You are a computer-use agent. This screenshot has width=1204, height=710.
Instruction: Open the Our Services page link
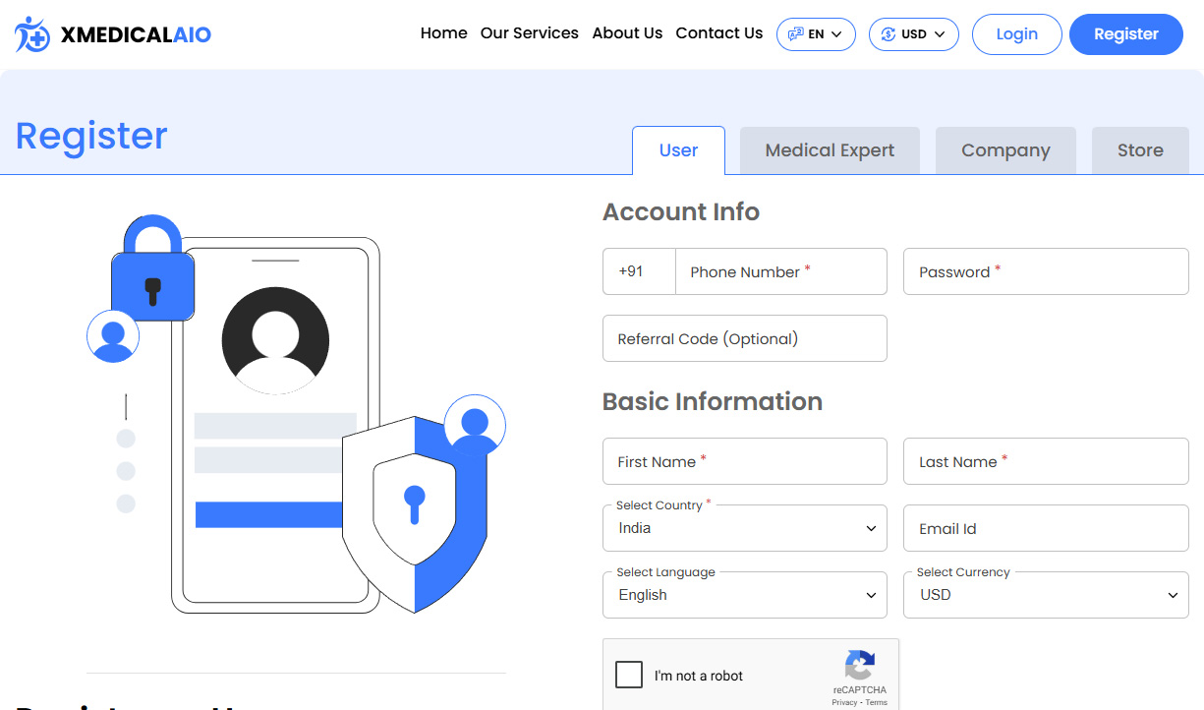pyautogui.click(x=529, y=33)
